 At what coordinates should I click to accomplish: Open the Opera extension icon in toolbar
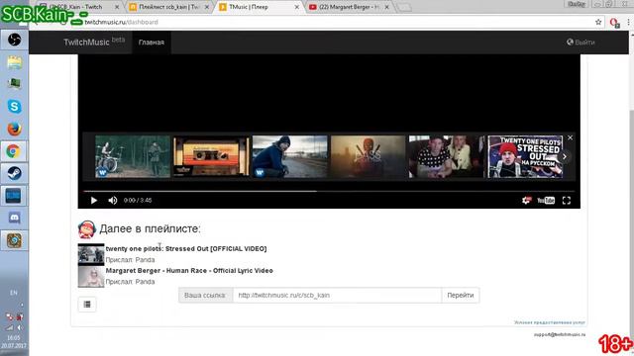click(614, 23)
